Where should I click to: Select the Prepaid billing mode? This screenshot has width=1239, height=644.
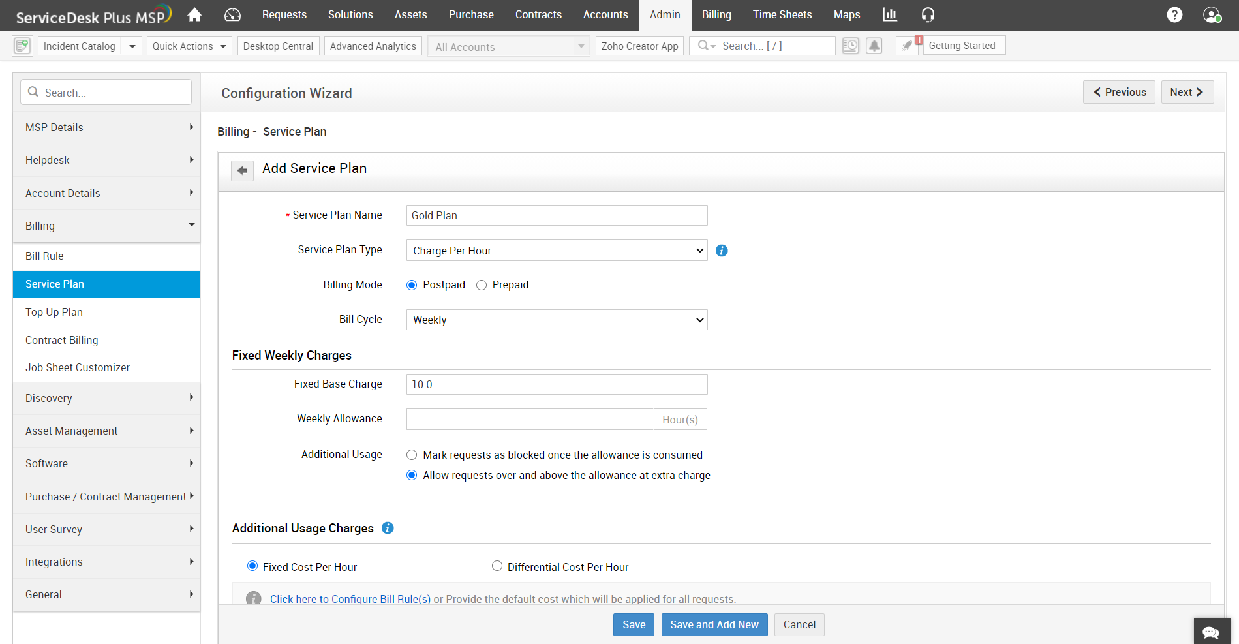(x=482, y=285)
